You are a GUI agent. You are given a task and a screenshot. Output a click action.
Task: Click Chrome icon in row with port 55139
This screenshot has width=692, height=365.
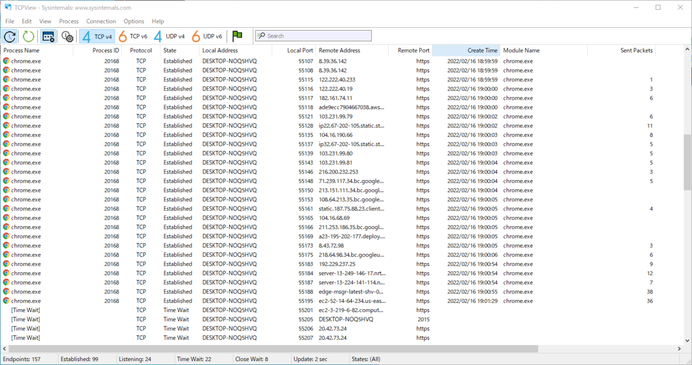[x=6, y=153]
